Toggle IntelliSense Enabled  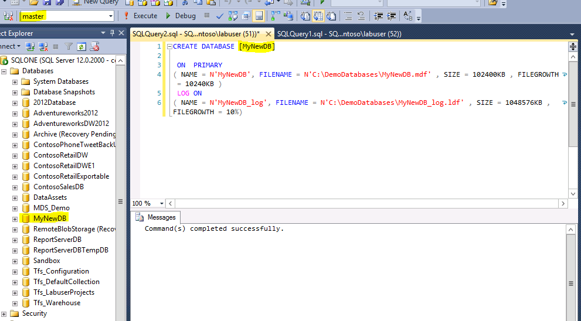coord(259,16)
